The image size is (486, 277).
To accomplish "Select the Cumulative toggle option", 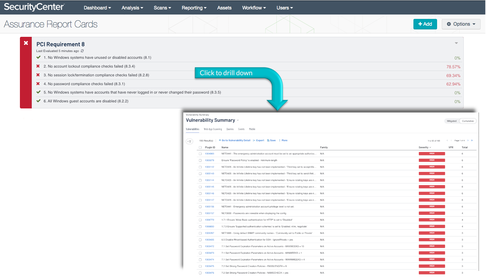I will click(x=468, y=121).
